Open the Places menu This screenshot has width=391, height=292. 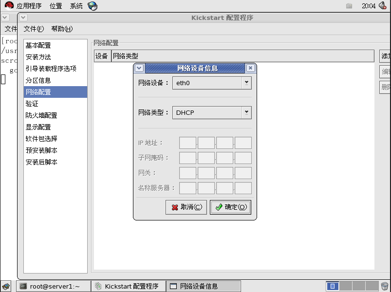tap(56, 6)
